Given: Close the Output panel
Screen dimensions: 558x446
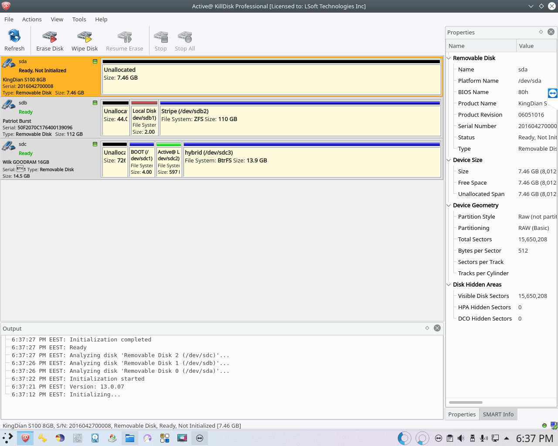Looking at the screenshot, I should pos(437,328).
